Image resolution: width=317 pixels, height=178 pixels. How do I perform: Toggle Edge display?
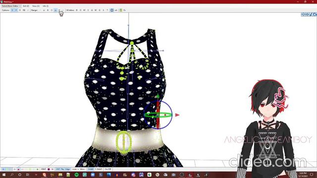[x=67, y=169]
